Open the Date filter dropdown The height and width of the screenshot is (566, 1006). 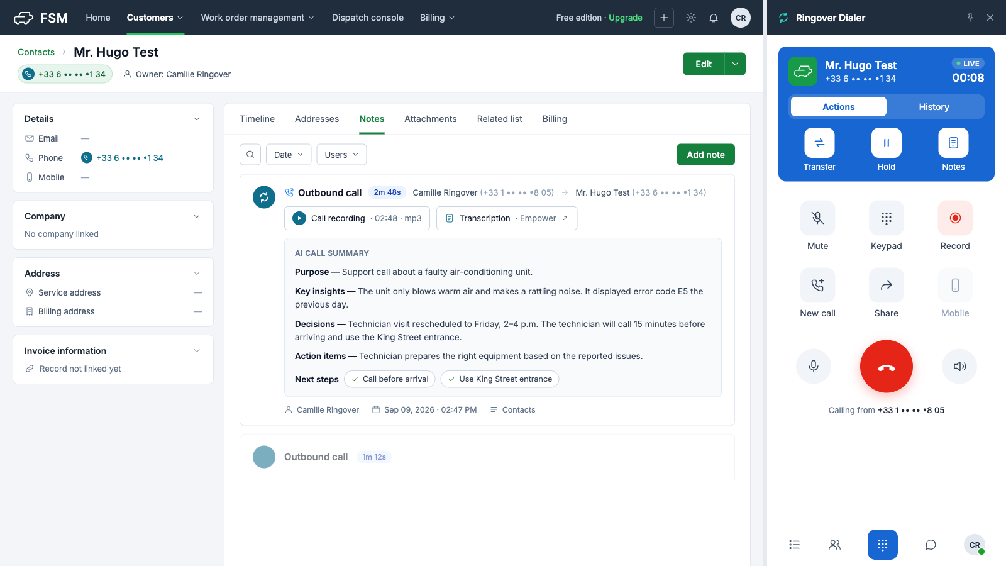(x=289, y=155)
